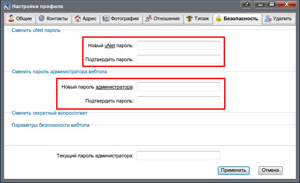Expand the Параметры безопасности вебтопа section

point(50,125)
